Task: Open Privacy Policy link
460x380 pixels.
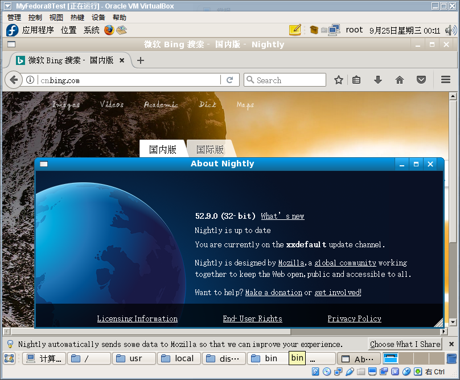Action: (354, 318)
